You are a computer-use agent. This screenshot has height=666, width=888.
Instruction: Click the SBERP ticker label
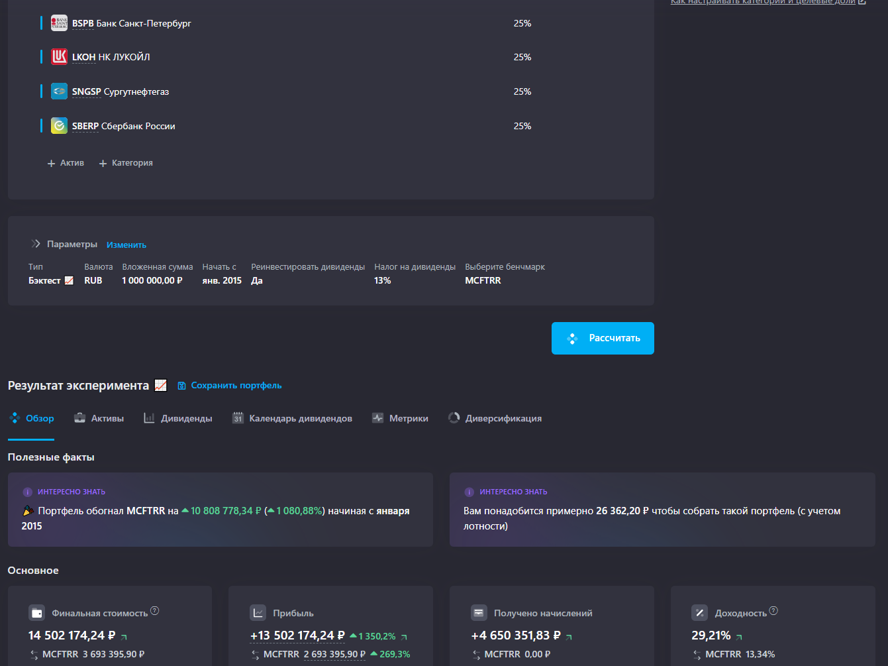pyautogui.click(x=85, y=126)
